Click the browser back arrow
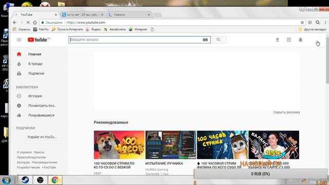329x185 pixels. click(14, 23)
